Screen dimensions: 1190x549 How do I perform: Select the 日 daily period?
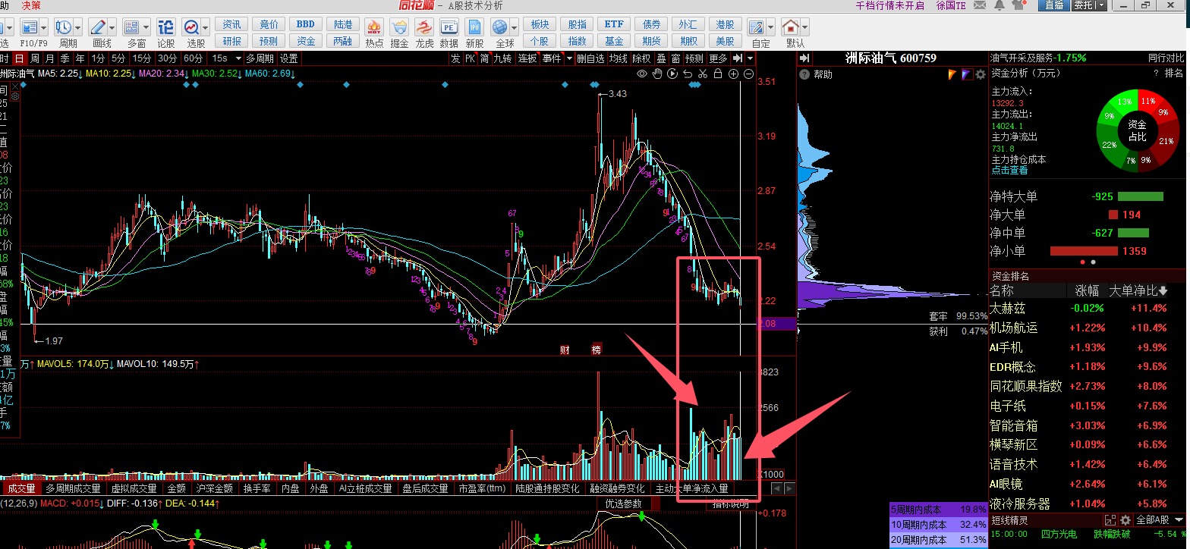[x=20, y=58]
